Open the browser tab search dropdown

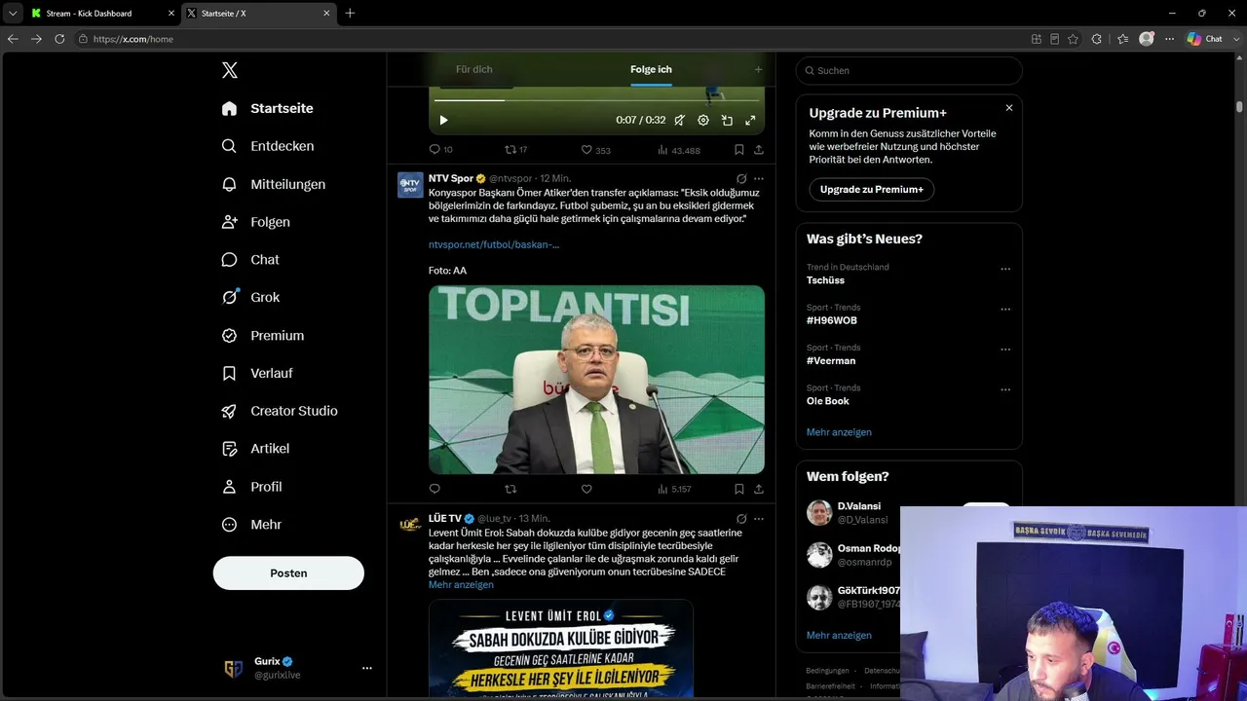13,14
